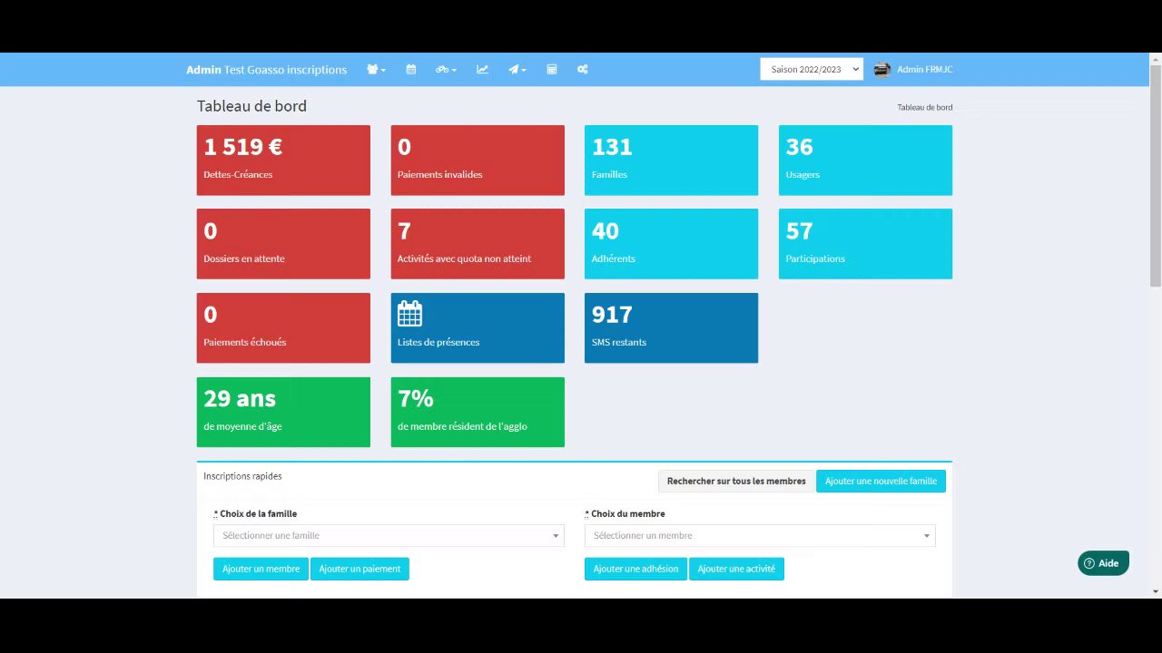
Task: Open the Paiements échoués tile
Action: pyautogui.click(x=283, y=328)
